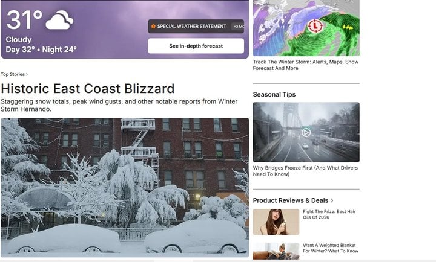Screen dimensions: 436x262
Task: Open Track The Winter Storm article link
Action: (306, 65)
